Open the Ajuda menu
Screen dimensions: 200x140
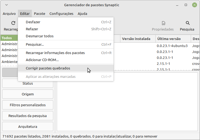click(82, 14)
